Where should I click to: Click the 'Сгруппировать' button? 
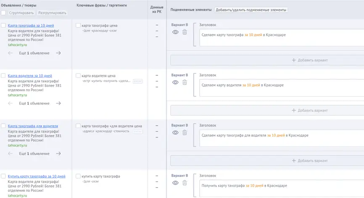tap(21, 13)
